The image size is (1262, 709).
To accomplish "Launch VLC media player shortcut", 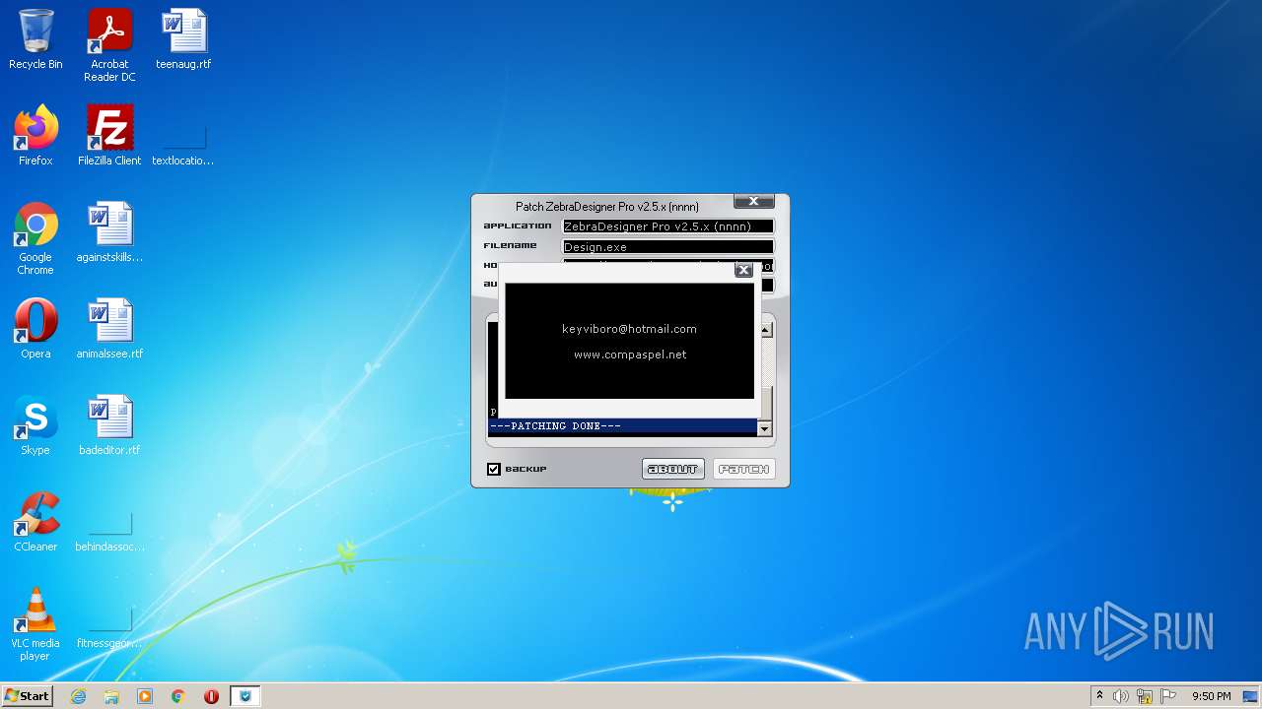I will pyautogui.click(x=35, y=624).
